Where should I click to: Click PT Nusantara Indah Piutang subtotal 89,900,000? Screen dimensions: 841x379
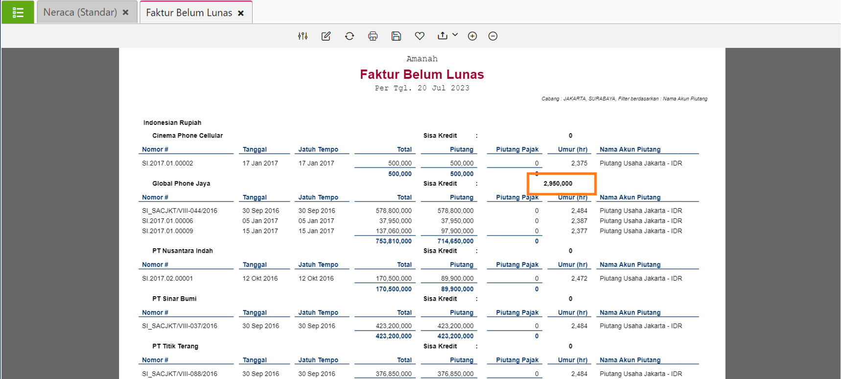(x=457, y=289)
